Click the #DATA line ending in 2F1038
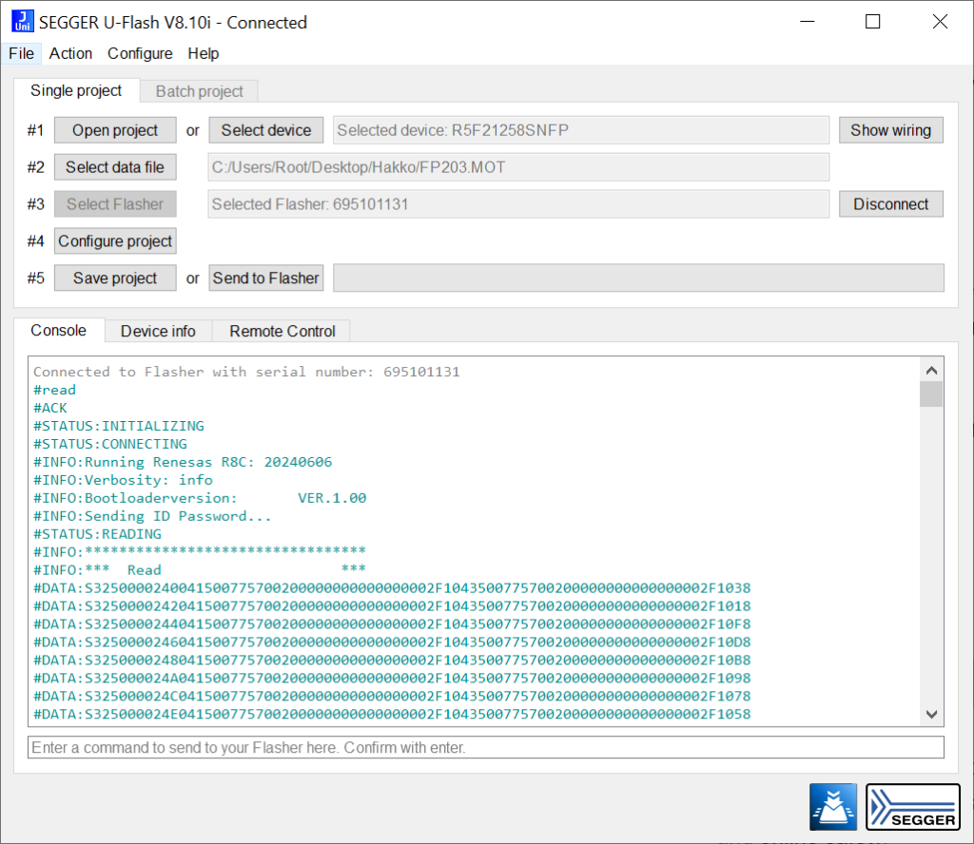This screenshot has width=974, height=844. click(392, 587)
